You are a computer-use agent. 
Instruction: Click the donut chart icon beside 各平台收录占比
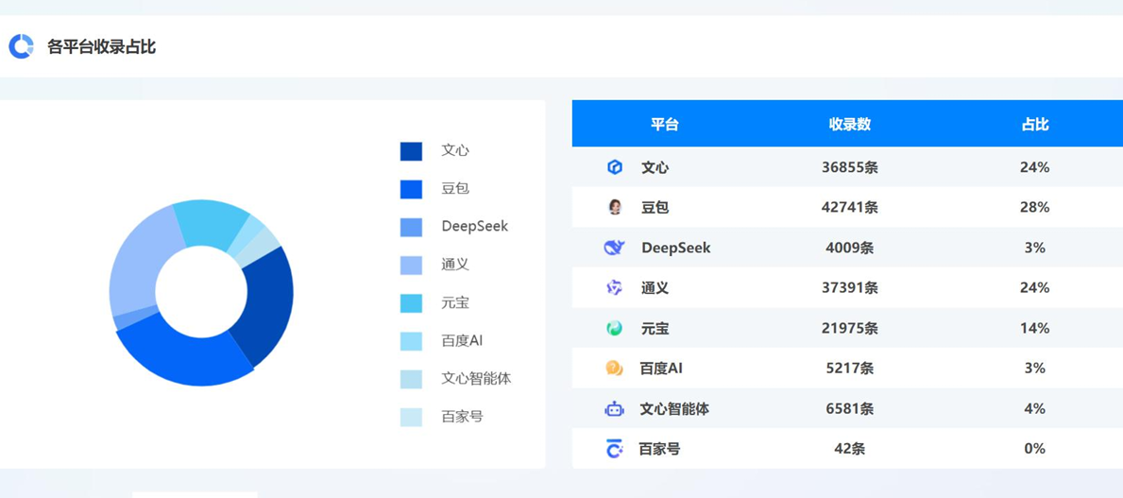[21, 46]
